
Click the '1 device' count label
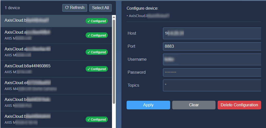click(x=12, y=8)
